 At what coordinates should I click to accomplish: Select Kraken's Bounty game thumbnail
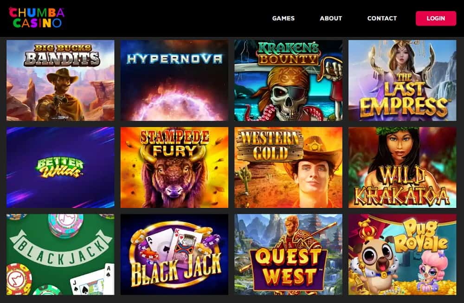pyautogui.click(x=288, y=80)
